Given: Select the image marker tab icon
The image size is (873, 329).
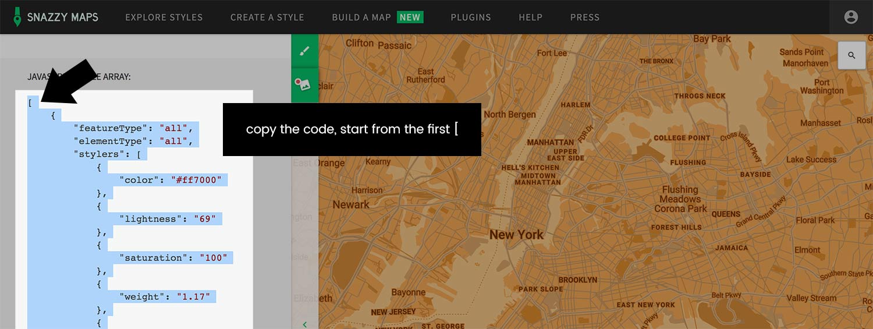Looking at the screenshot, I should [x=305, y=85].
